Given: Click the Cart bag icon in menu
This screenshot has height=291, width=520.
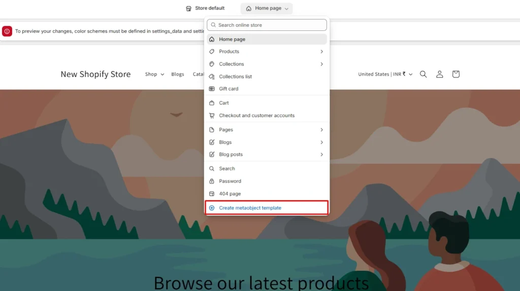Looking at the screenshot, I should 212,103.
